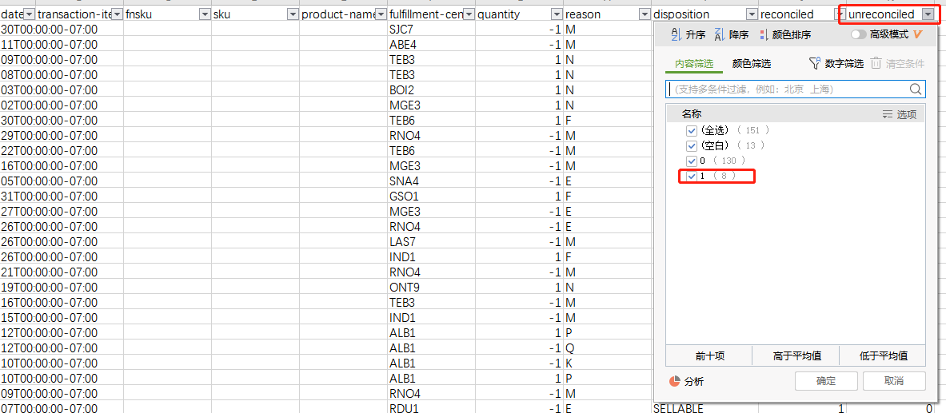Open date column filter dropdown
This screenshot has width=946, height=413.
tap(29, 14)
